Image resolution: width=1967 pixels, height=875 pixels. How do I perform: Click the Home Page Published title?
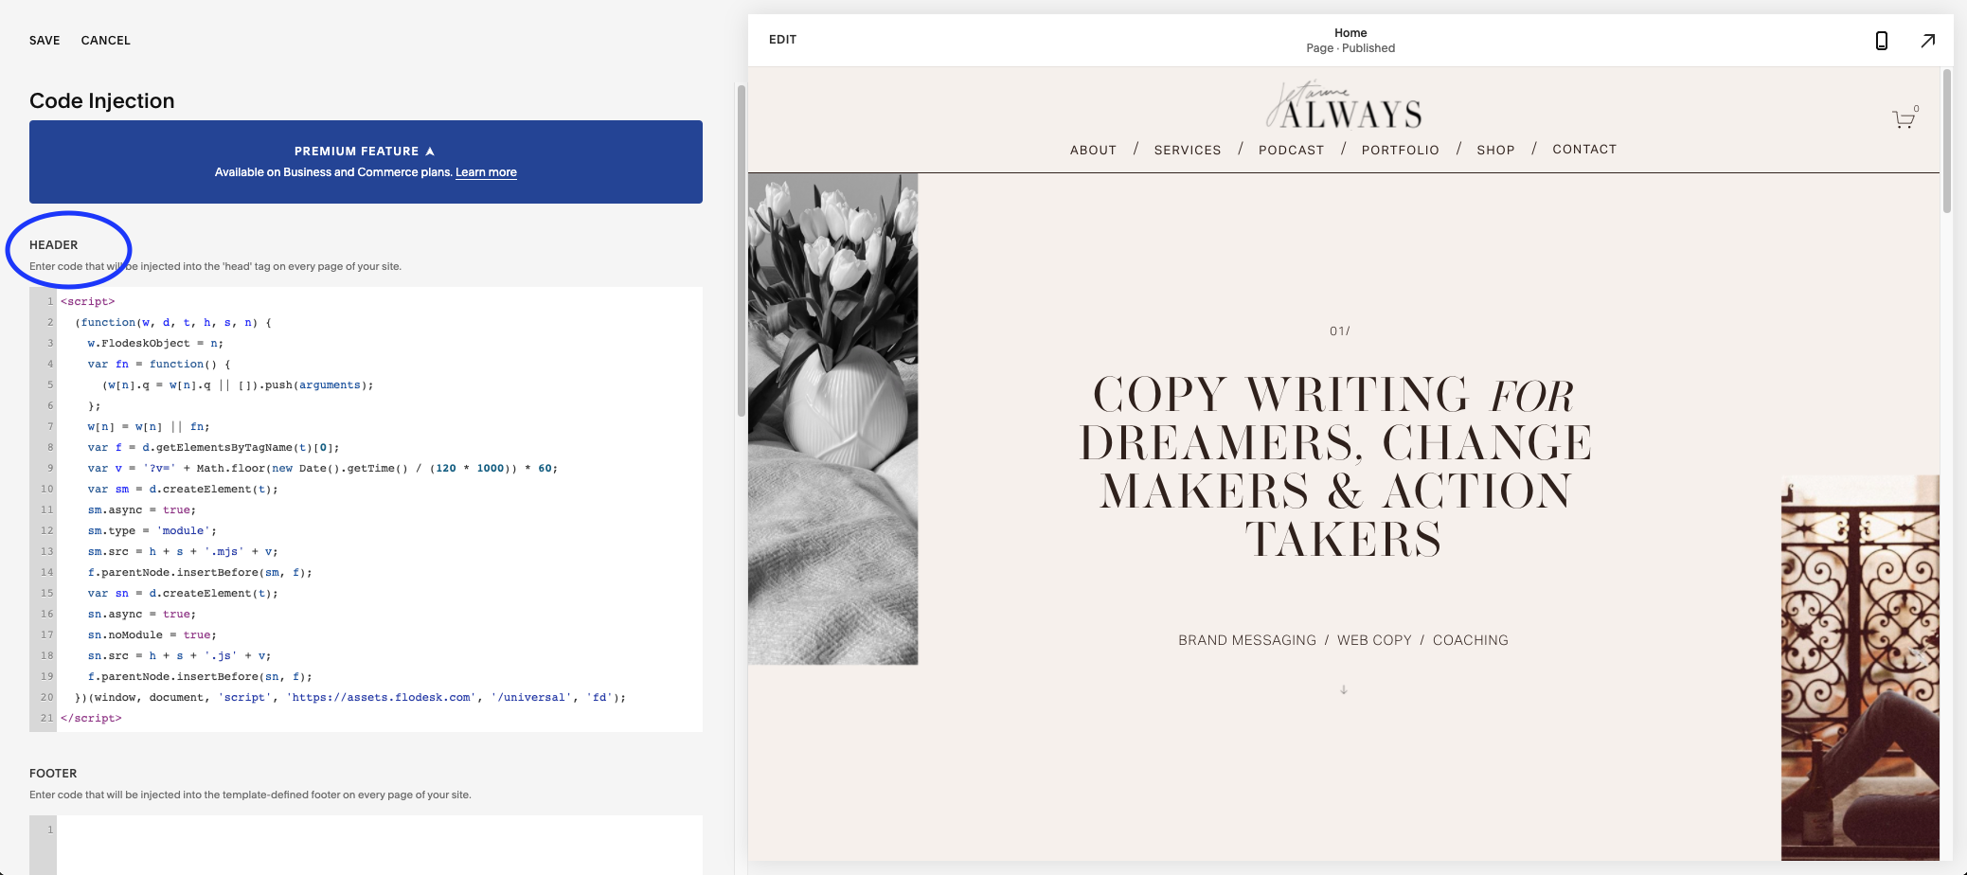point(1350,41)
